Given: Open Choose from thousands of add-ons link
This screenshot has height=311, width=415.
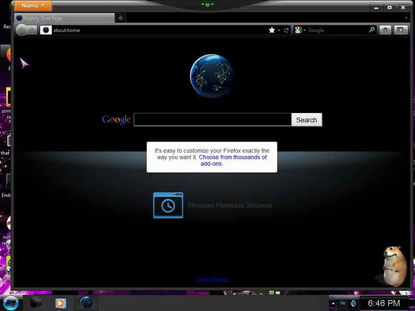Looking at the screenshot, I should coord(233,160).
